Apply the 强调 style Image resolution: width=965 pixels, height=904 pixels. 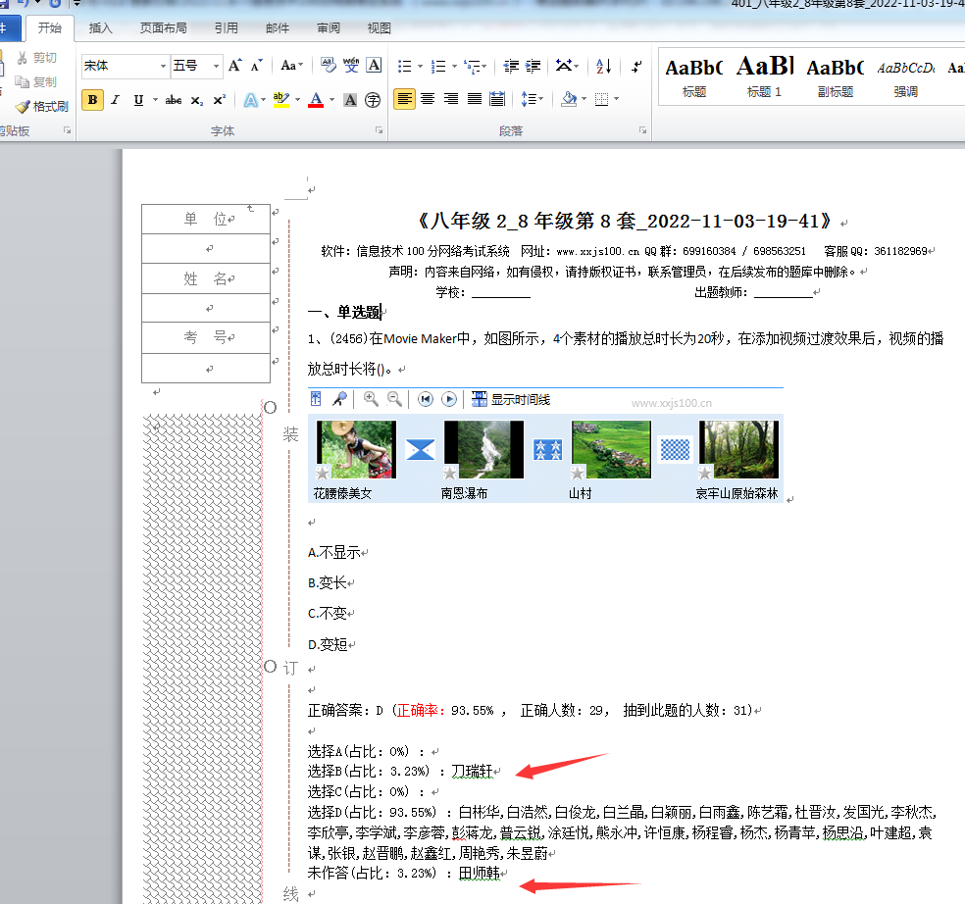coord(906,77)
